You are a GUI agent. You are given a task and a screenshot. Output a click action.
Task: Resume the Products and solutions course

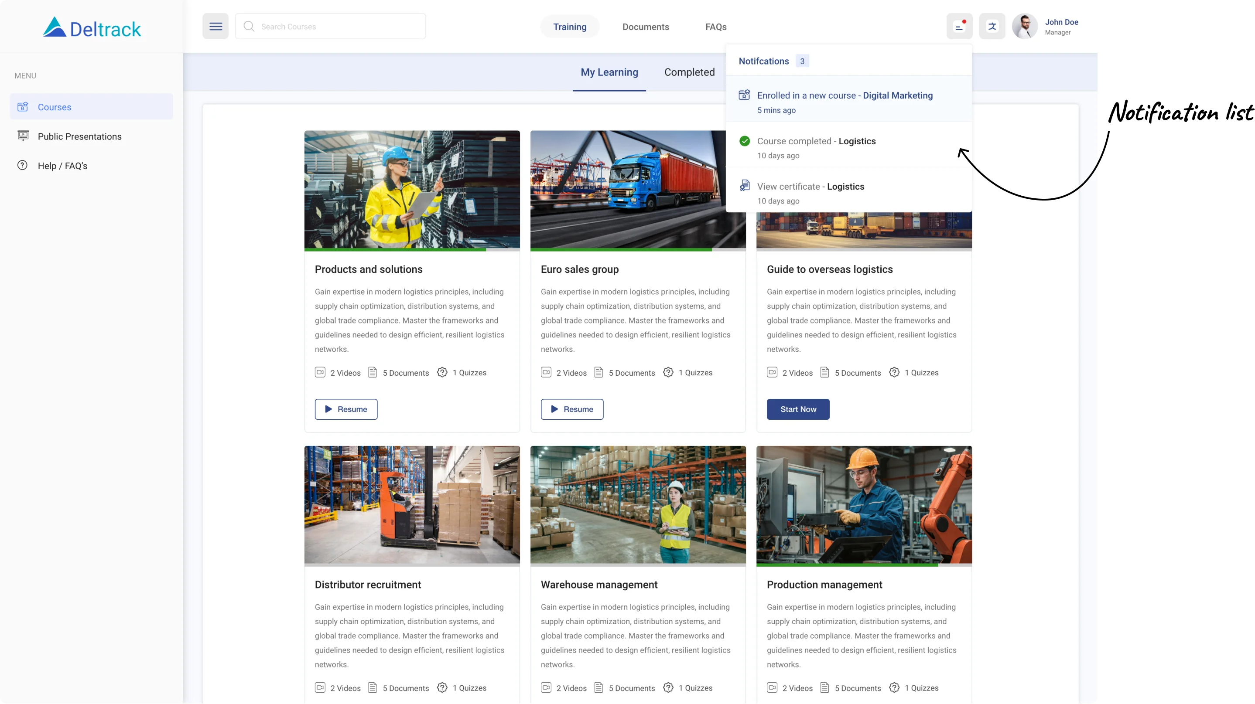pos(346,409)
